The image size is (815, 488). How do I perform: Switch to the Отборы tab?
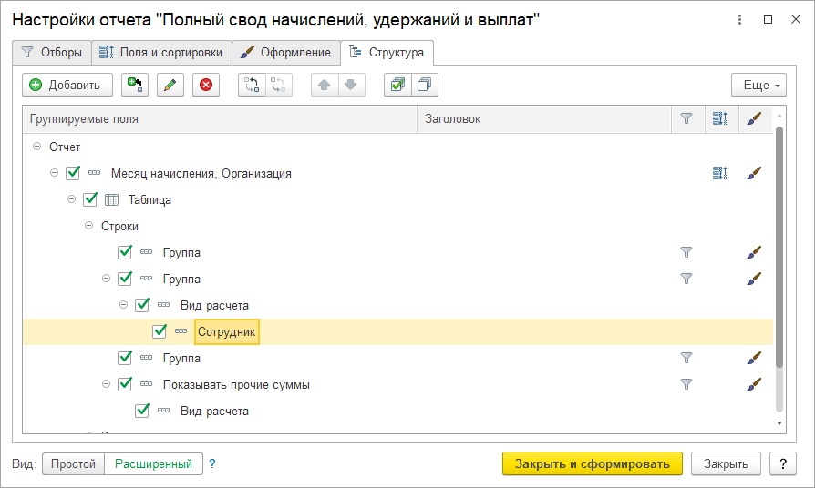53,53
